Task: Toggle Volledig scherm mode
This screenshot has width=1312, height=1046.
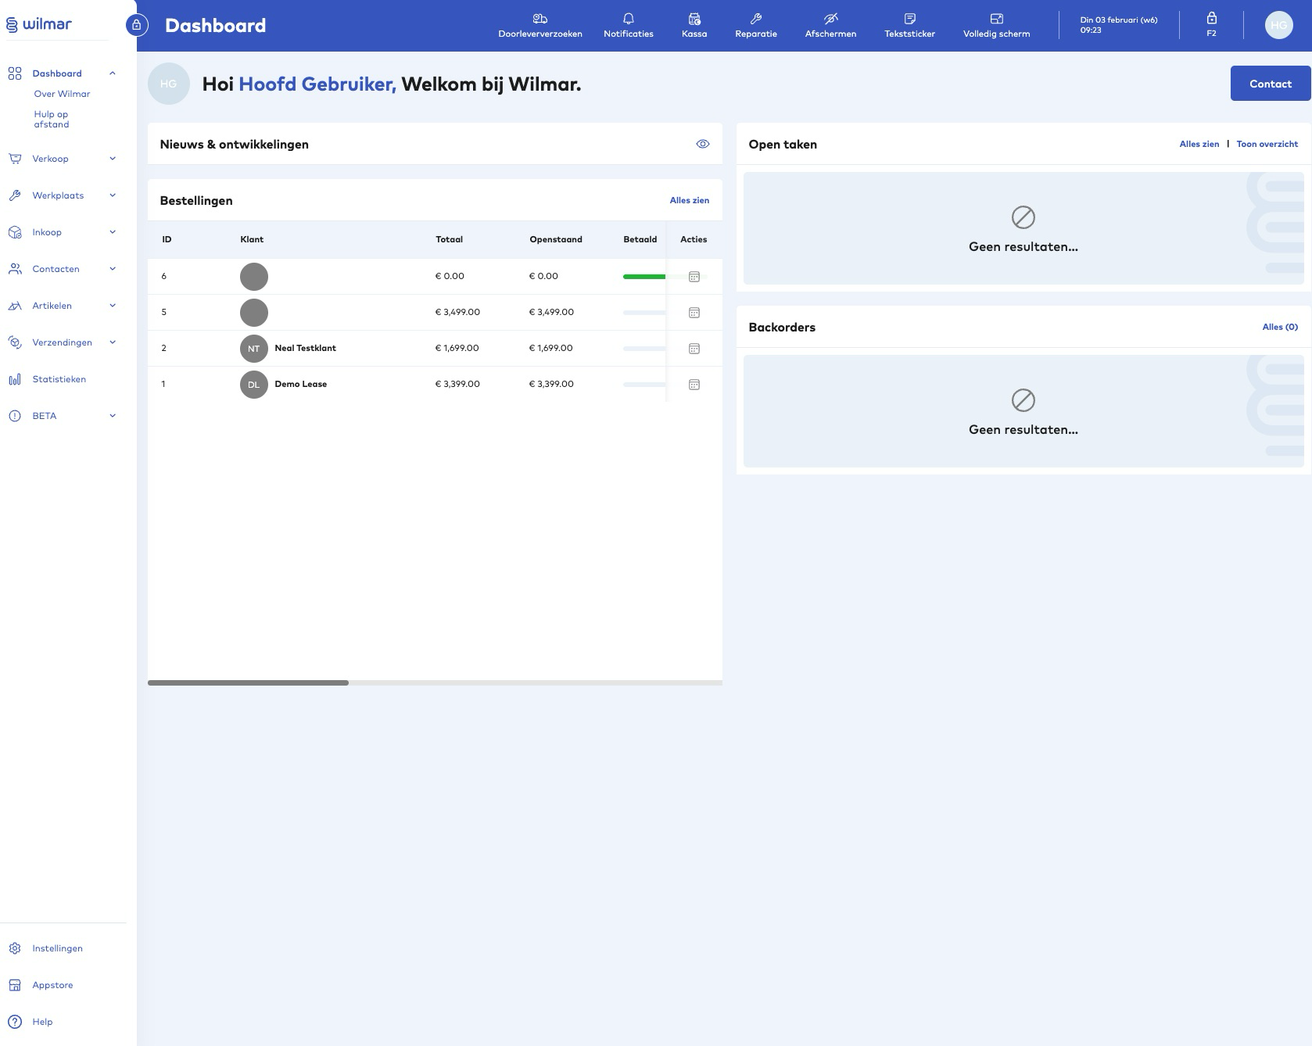Action: pyautogui.click(x=996, y=25)
